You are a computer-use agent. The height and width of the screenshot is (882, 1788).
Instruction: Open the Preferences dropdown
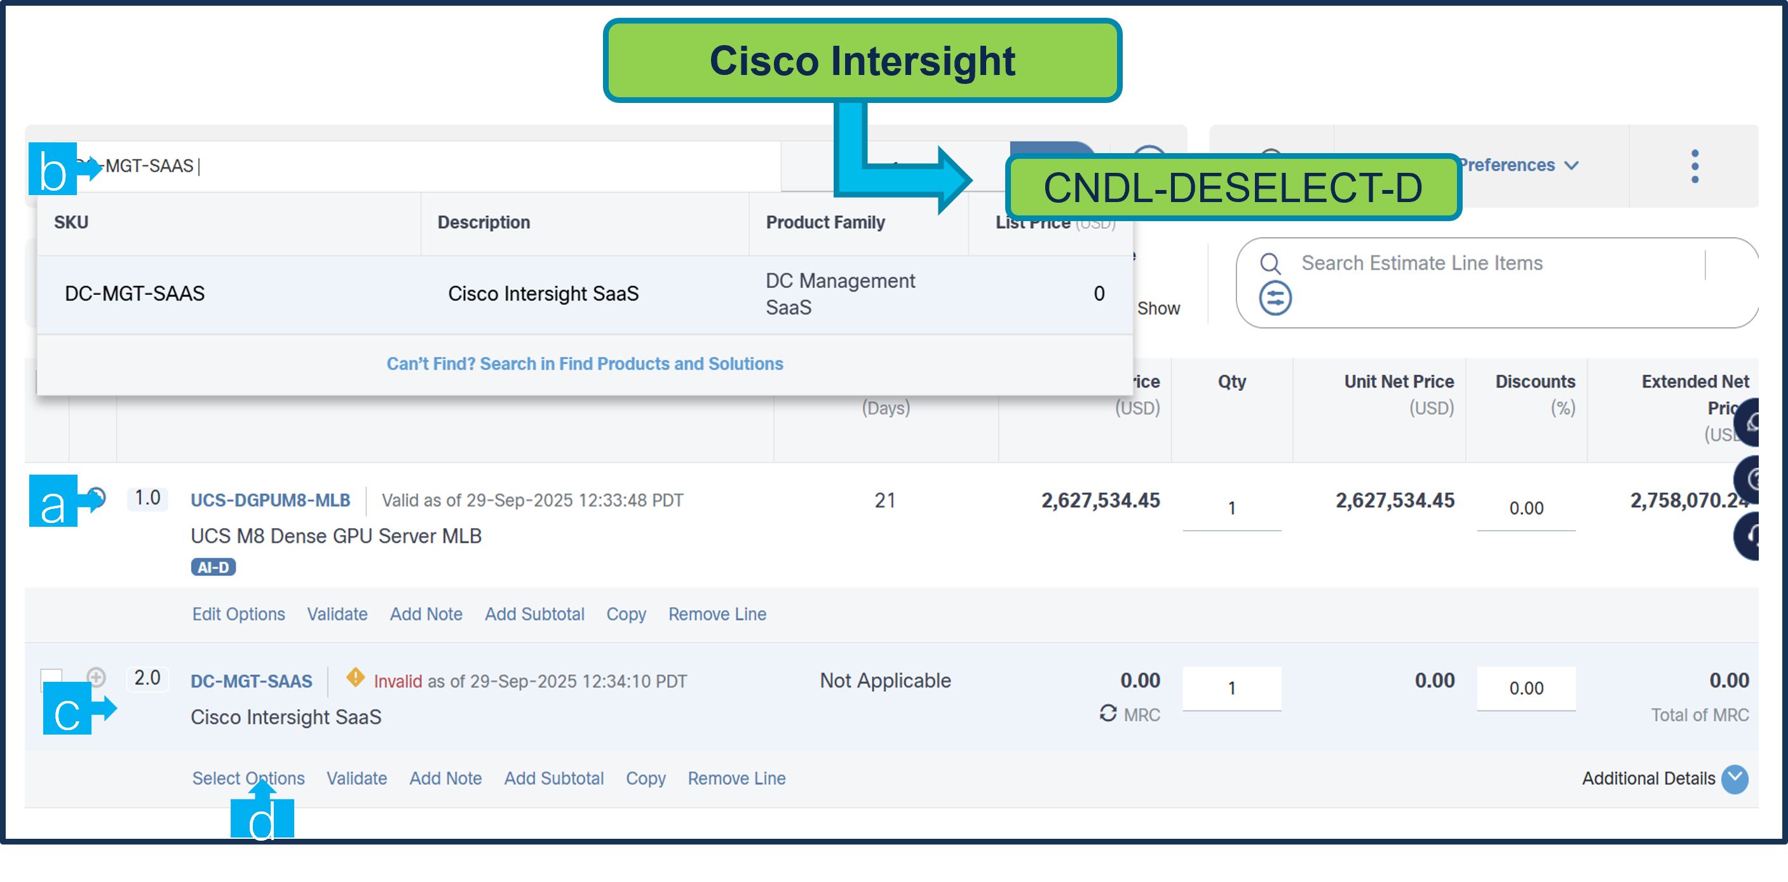click(1517, 165)
